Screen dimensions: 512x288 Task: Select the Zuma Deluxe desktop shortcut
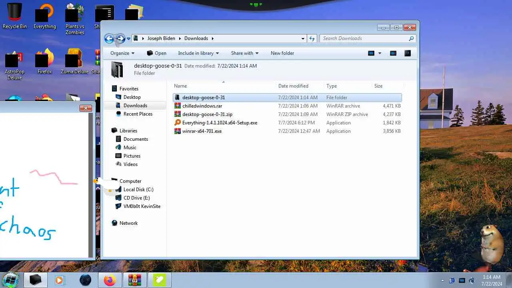75,61
